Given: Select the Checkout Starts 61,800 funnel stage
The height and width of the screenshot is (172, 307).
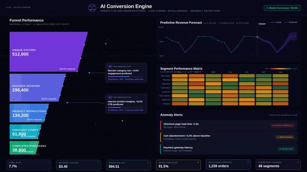Looking at the screenshot, I should pyautogui.click(x=25, y=132).
